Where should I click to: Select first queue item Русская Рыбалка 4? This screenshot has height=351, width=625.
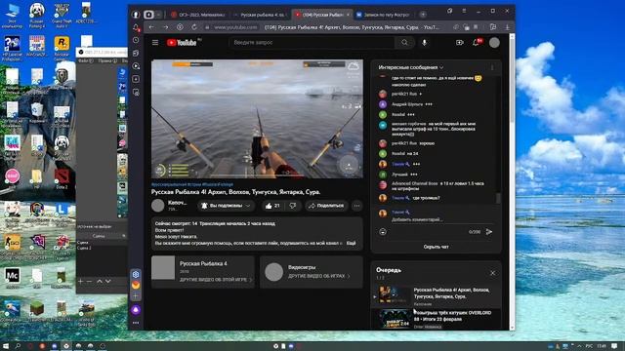pyautogui.click(x=436, y=296)
